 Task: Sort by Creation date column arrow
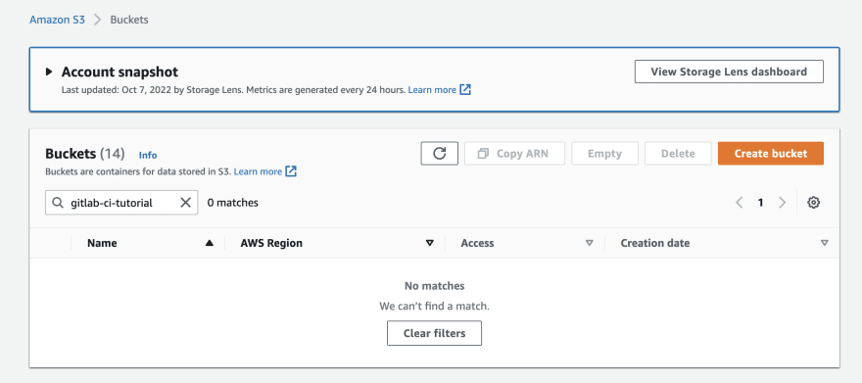tap(824, 243)
